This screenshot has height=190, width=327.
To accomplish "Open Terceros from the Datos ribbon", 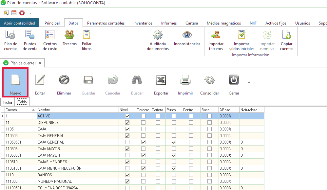I will tap(69, 35).
